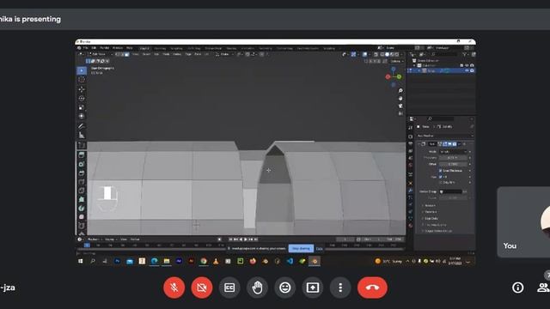Image resolution: width=550 pixels, height=309 pixels.
Task: Select the Annotate tool in Blender toolbar
Action: tap(82, 126)
